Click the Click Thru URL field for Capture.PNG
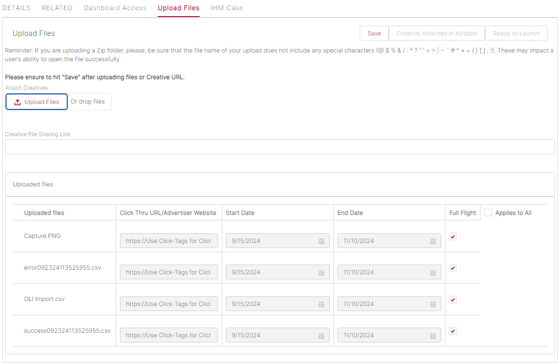This screenshot has width=558, height=364. [169, 241]
